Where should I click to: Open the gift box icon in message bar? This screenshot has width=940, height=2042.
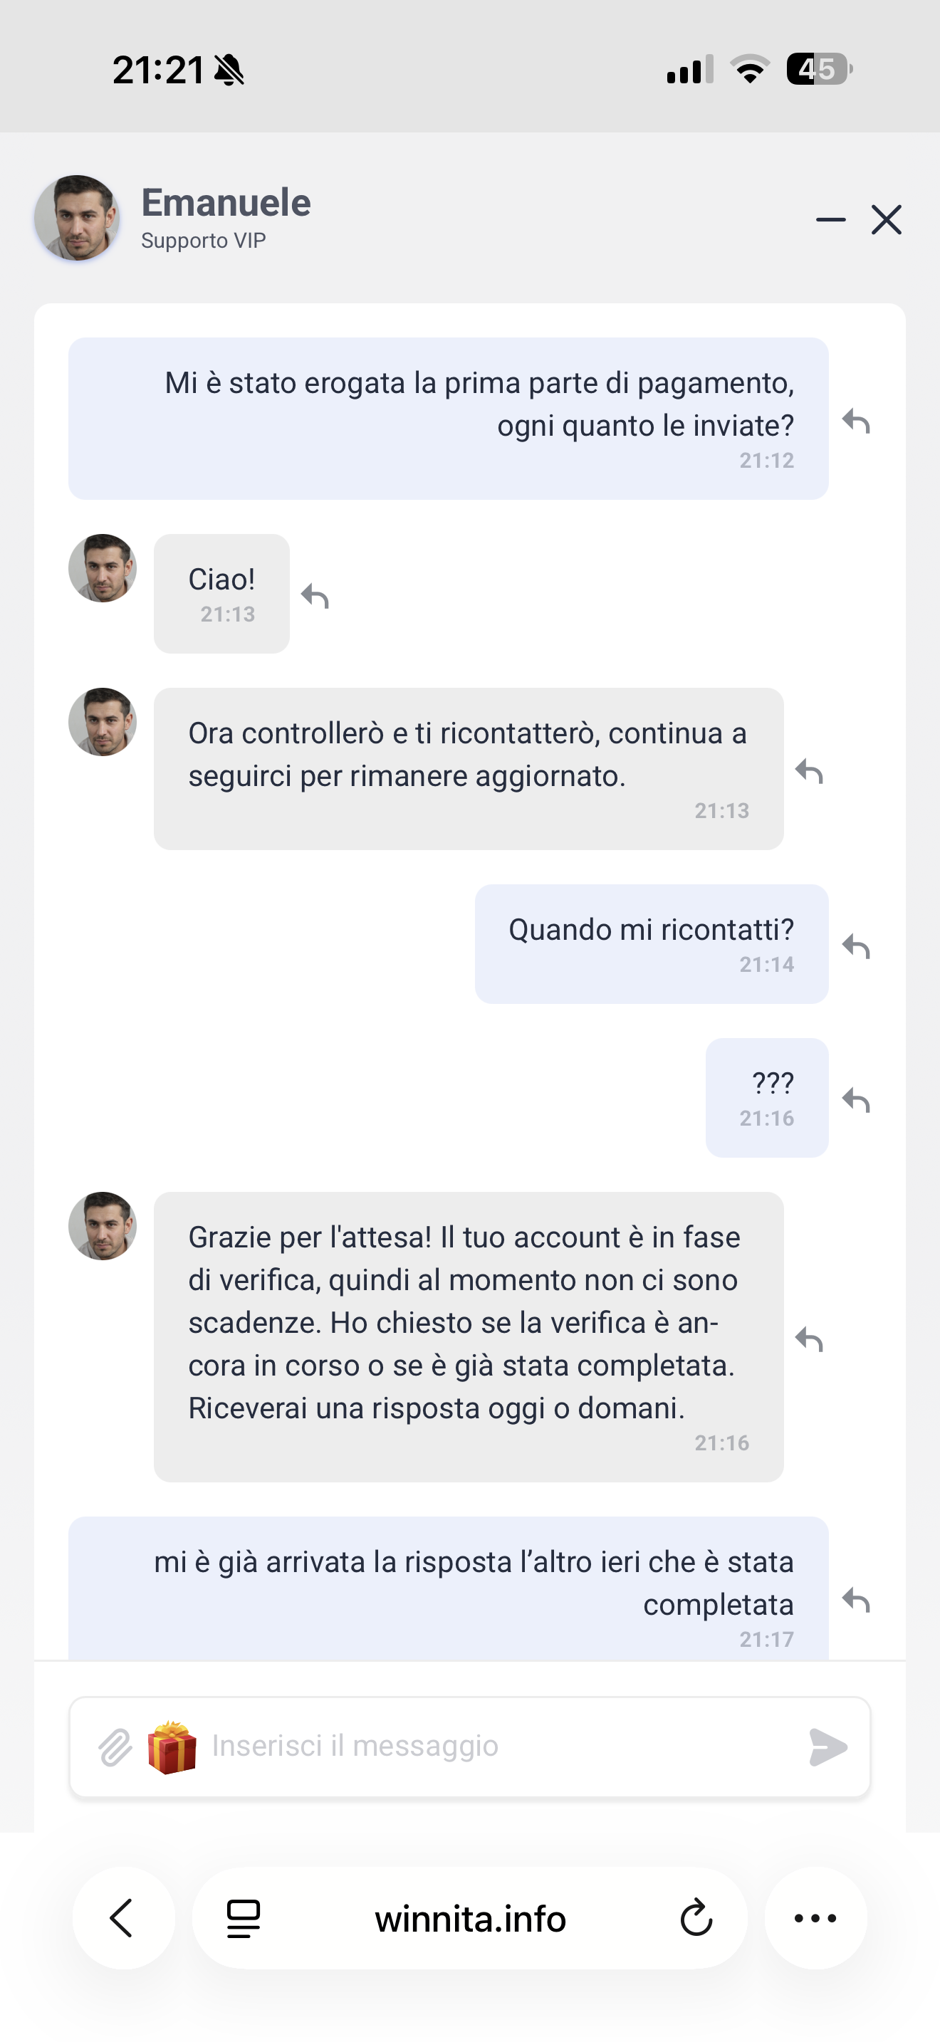tap(172, 1747)
